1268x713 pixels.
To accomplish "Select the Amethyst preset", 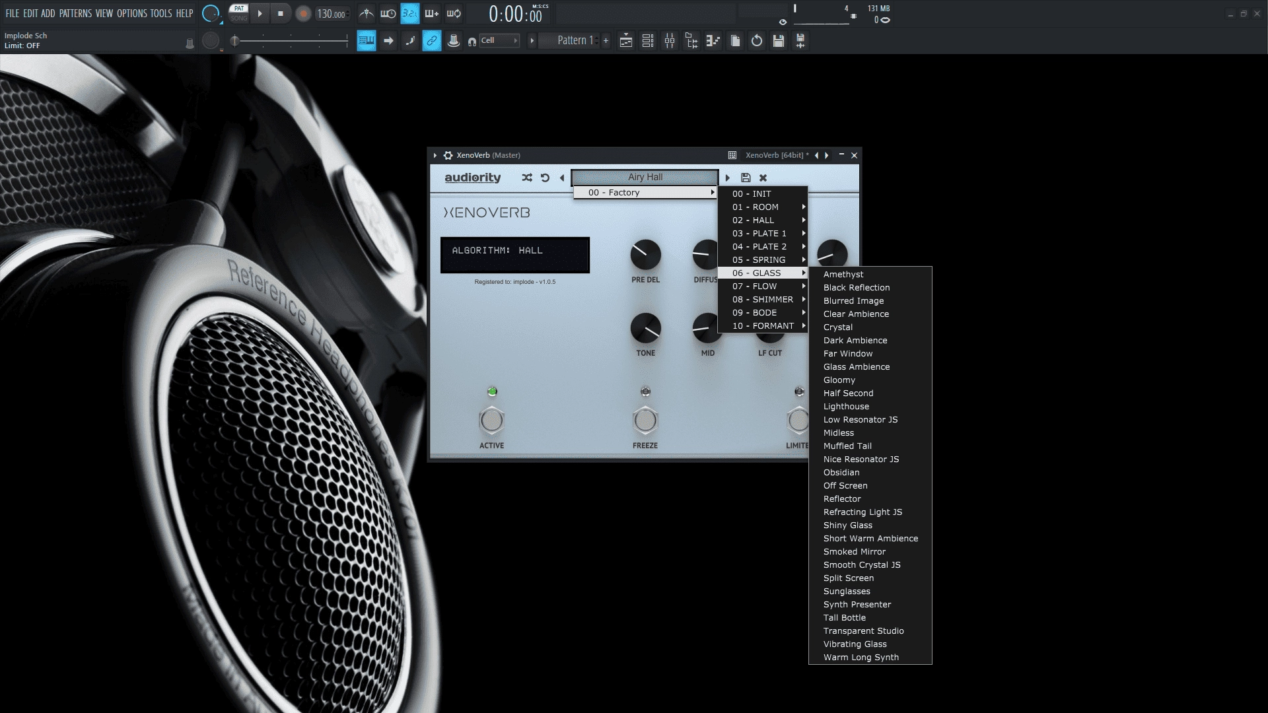I will 870,275.
